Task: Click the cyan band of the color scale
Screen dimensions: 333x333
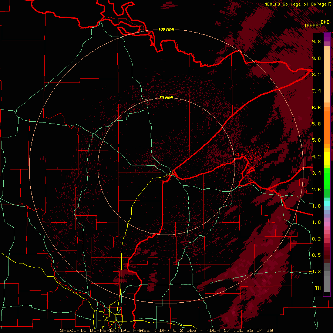Action: 327,203
